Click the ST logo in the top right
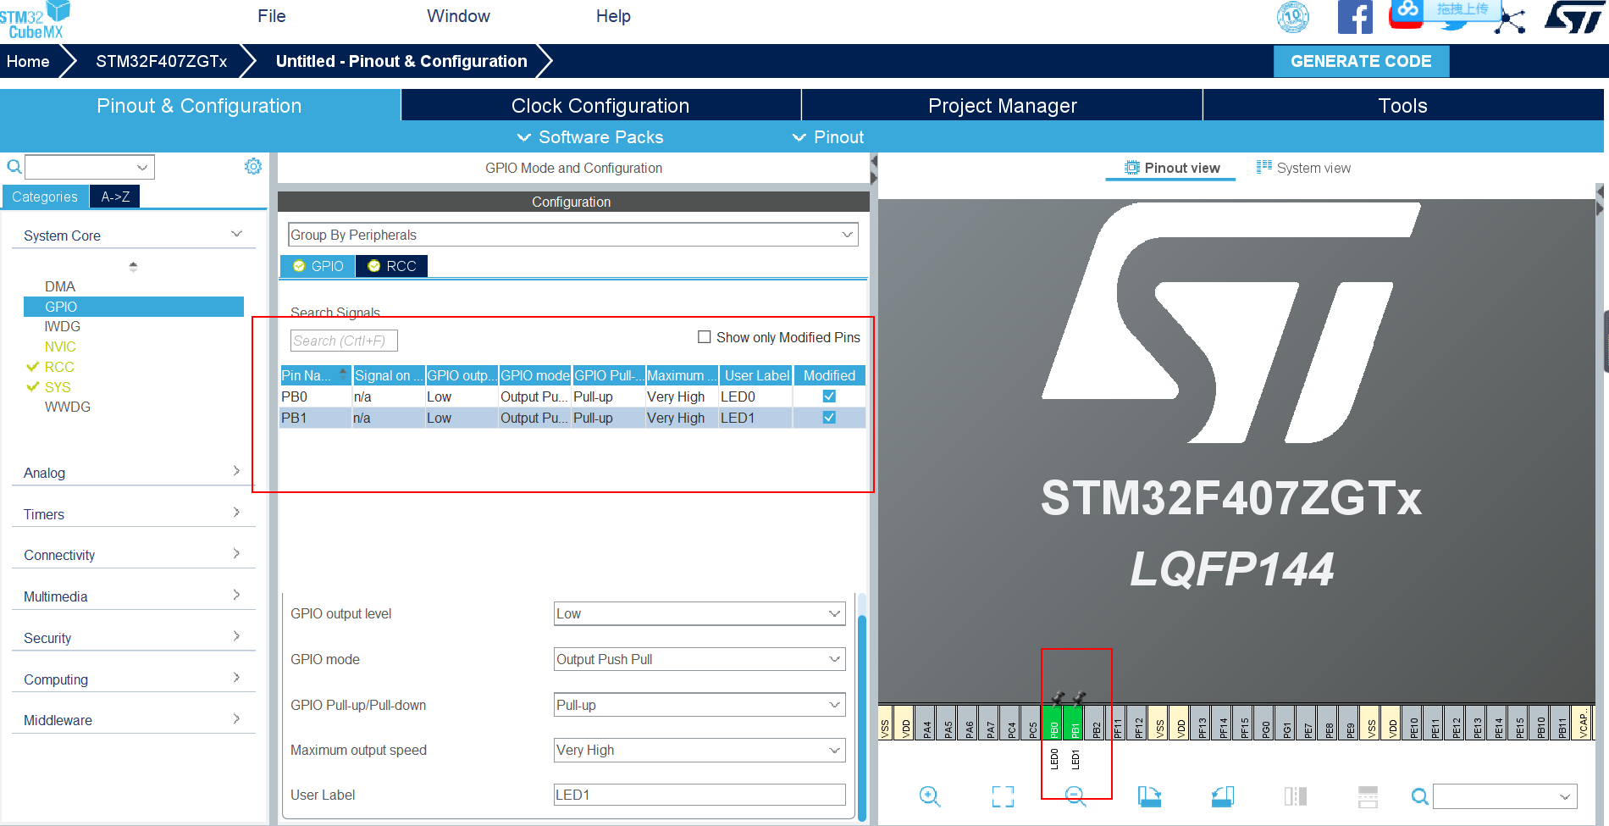 pos(1574,17)
